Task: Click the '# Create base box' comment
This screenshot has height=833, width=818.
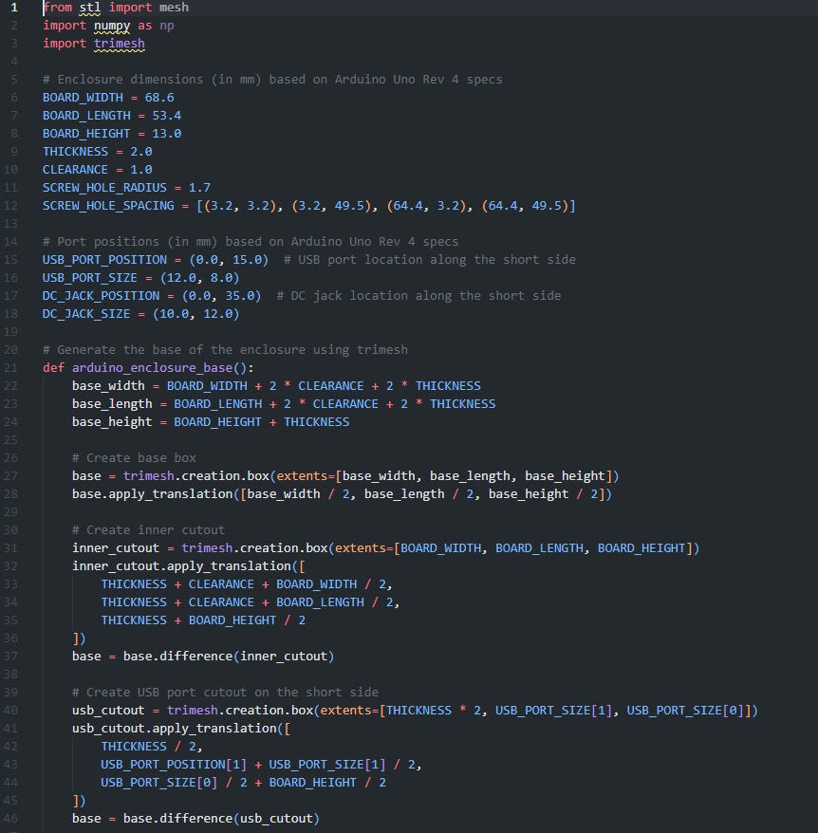Action: [x=134, y=458]
